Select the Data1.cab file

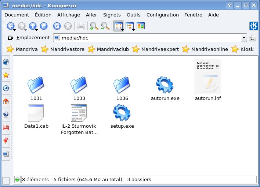click(x=36, y=116)
